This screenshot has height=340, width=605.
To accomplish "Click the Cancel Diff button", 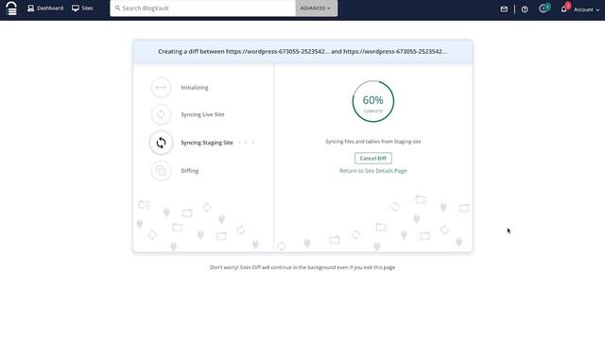I will (373, 158).
